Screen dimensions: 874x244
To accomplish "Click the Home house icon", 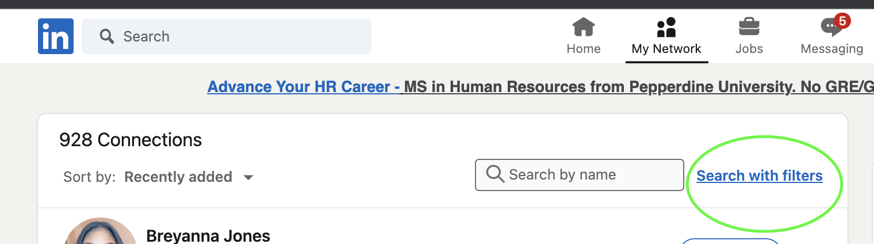I will (x=584, y=27).
